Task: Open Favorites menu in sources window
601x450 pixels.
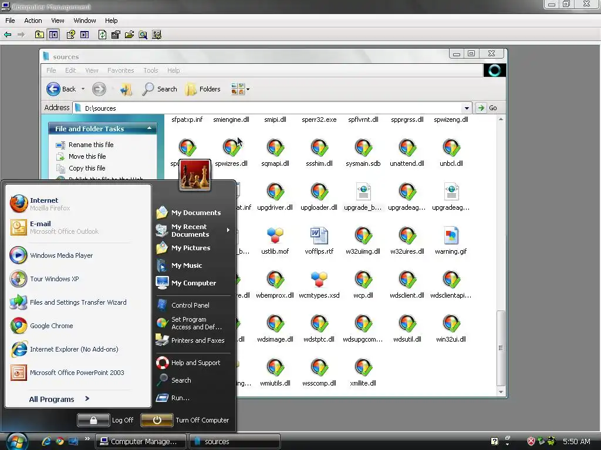Action: coord(120,70)
